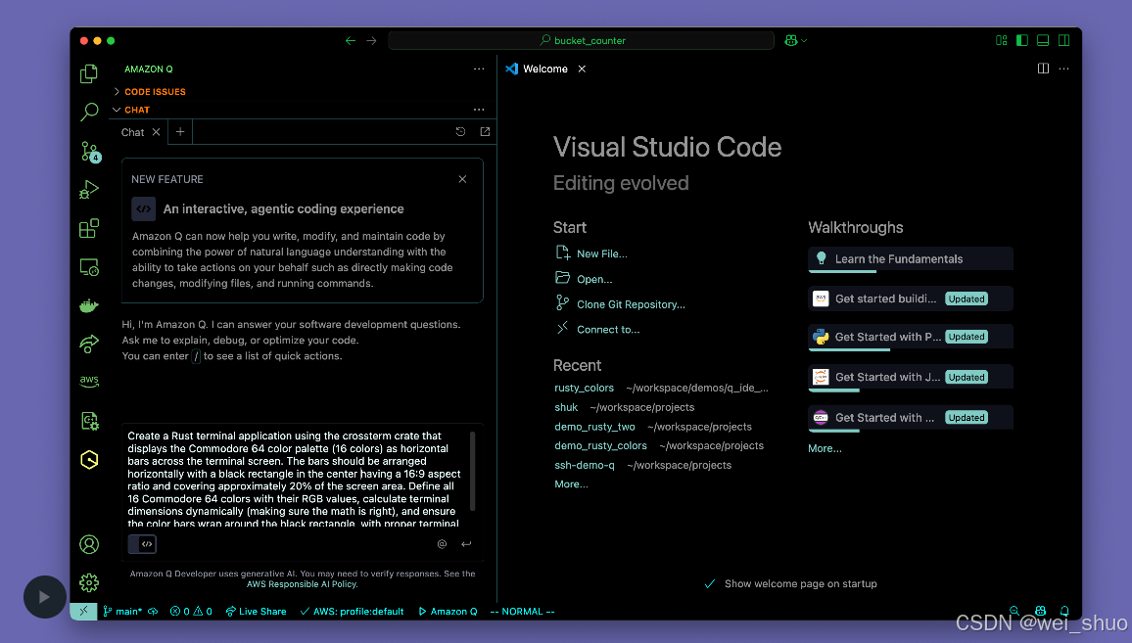Open the Manage gear icon
This screenshot has height=643, width=1132.
click(89, 582)
